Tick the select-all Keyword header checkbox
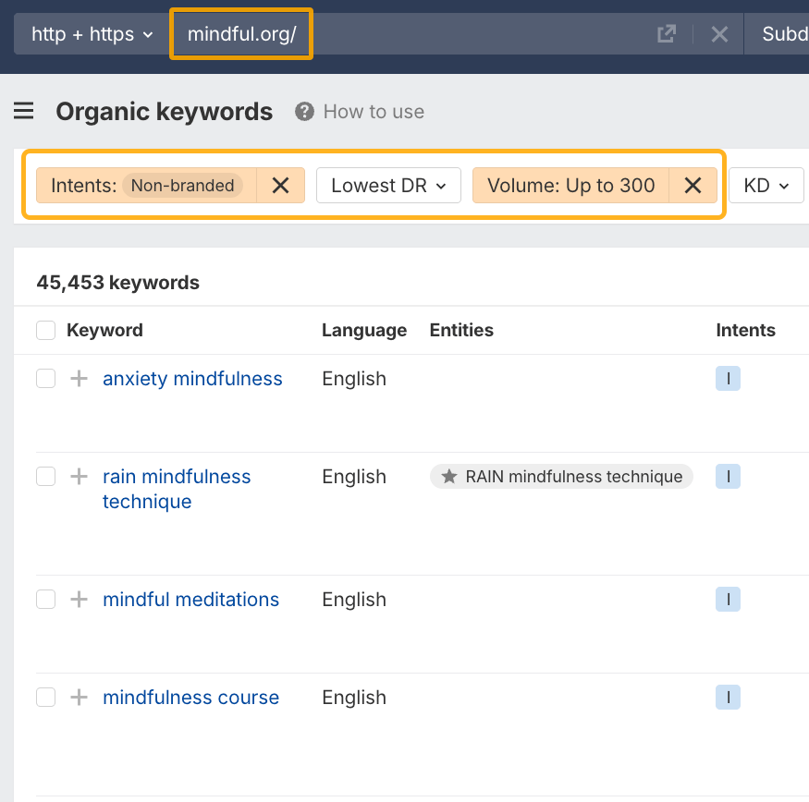809x802 pixels. coord(46,330)
